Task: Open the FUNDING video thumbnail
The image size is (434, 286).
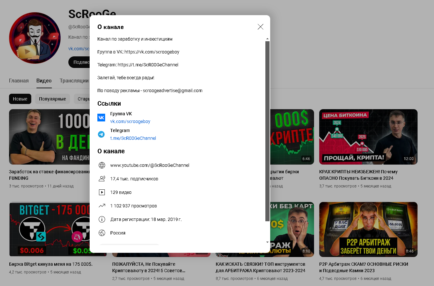Action: (49, 137)
